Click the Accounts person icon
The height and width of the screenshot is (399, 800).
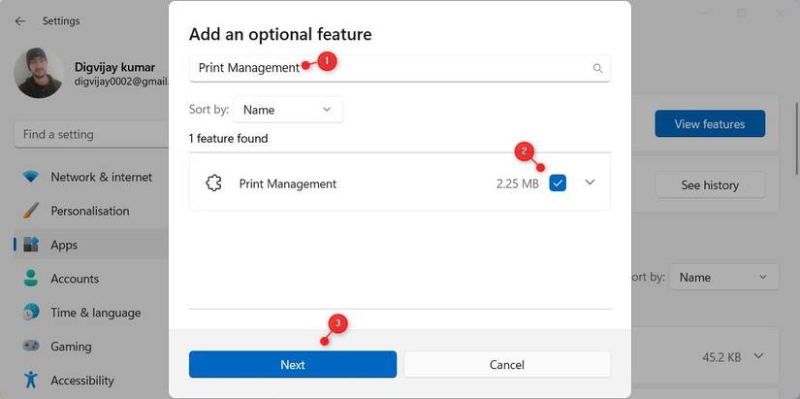pos(31,279)
